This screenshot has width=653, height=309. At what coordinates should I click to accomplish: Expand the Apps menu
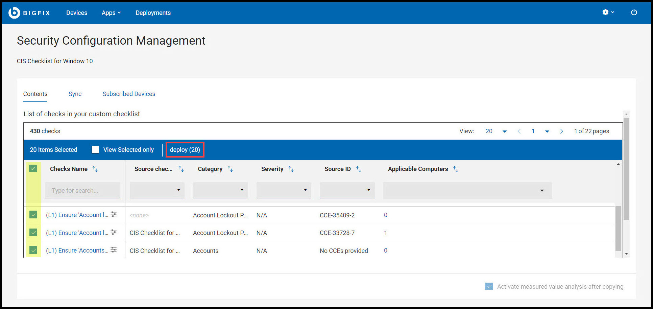[111, 13]
